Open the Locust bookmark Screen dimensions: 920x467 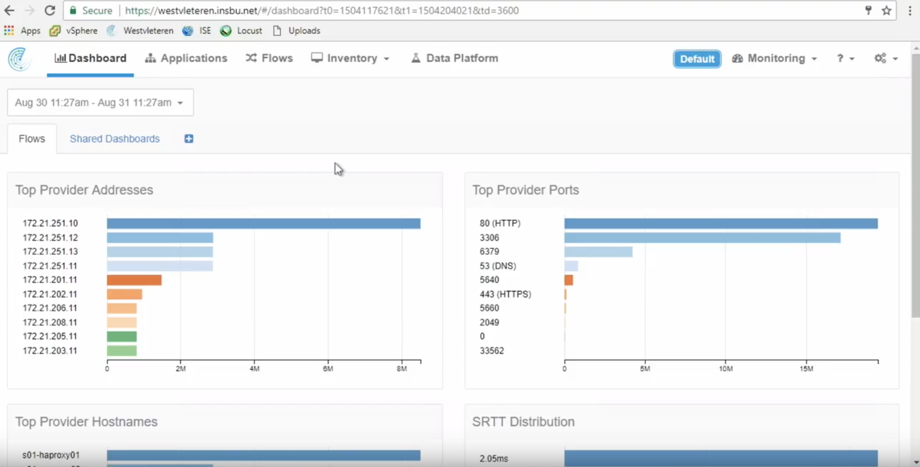[x=241, y=31]
